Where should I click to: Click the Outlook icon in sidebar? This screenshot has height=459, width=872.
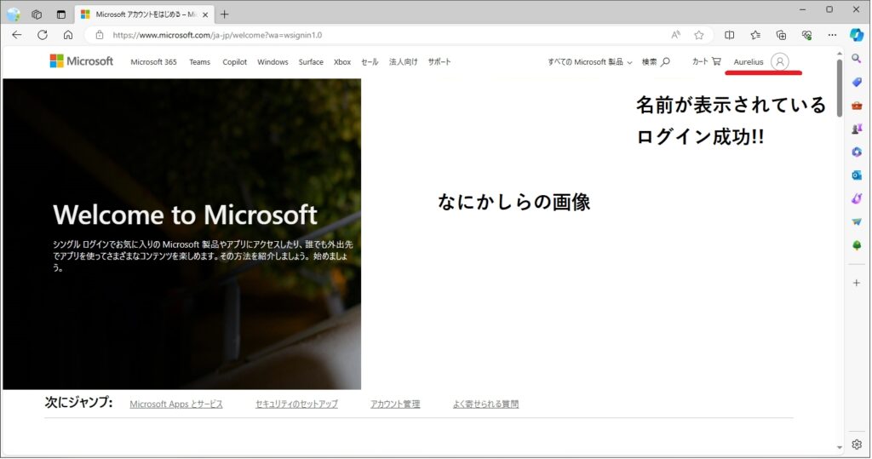857,175
